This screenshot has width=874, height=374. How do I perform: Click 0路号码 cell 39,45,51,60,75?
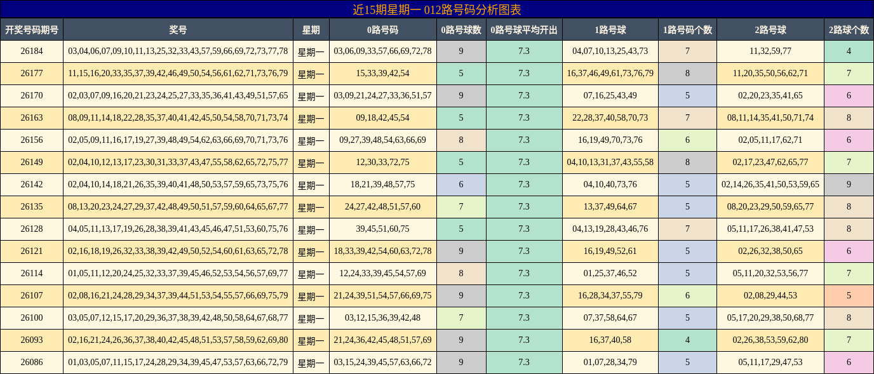coord(382,229)
